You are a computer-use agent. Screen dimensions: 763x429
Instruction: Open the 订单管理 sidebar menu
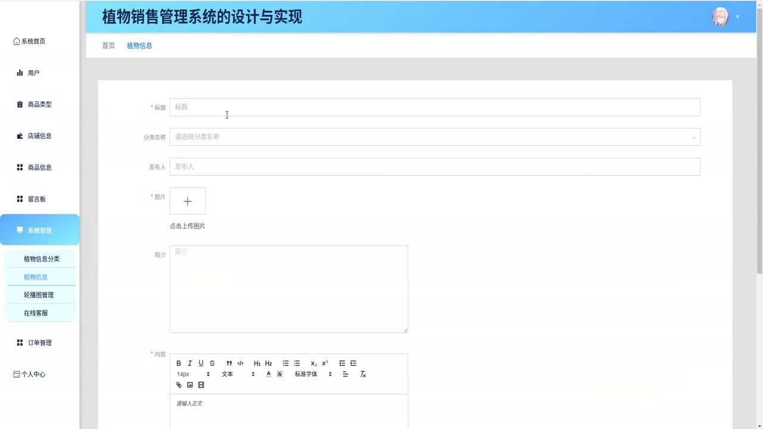(x=39, y=343)
